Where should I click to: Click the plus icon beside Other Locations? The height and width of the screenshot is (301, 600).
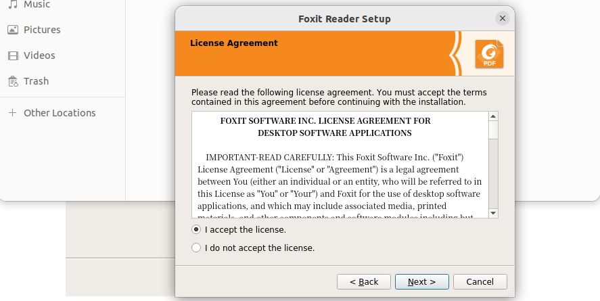pyautogui.click(x=12, y=113)
